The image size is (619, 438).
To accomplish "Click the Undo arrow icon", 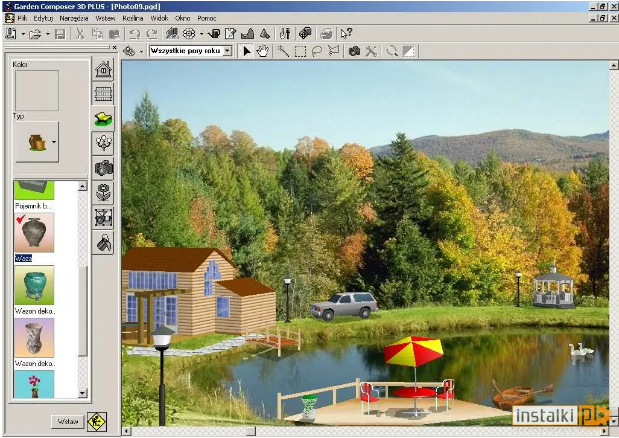I will point(135,34).
